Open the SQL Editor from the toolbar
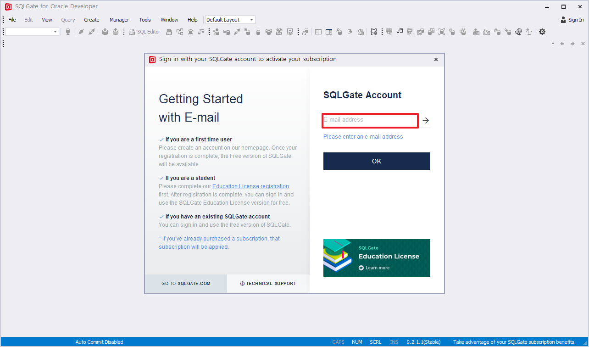This screenshot has width=589, height=347. [x=145, y=32]
